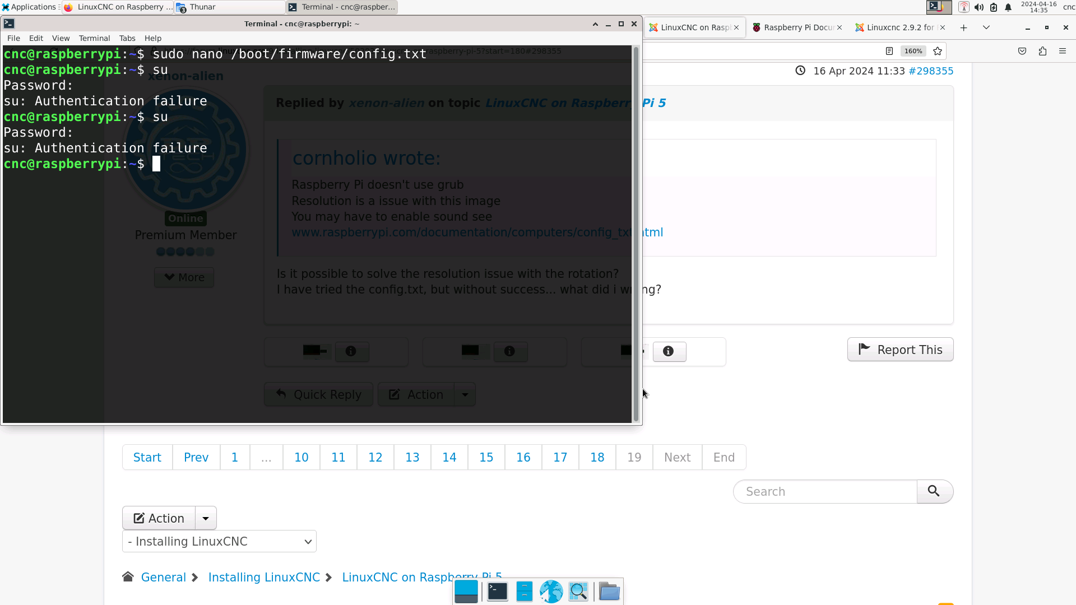Open the Save to Pocket icon
Screen dimensions: 1076x605
pyautogui.click(x=1022, y=51)
